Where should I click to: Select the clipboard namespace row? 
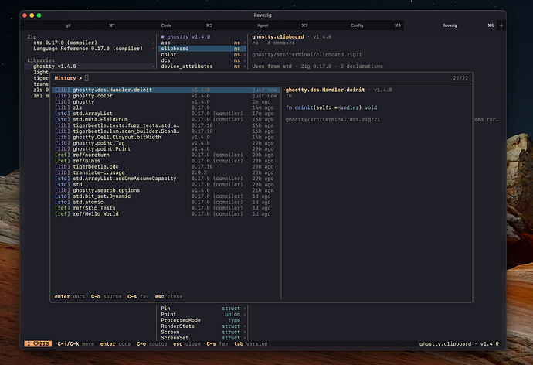[x=202, y=49]
